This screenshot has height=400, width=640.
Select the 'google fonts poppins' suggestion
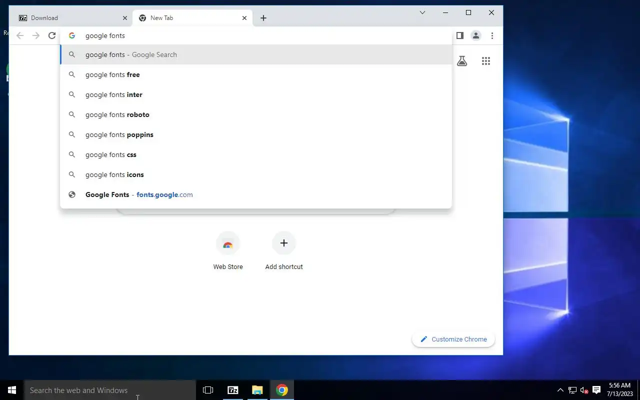(256, 134)
